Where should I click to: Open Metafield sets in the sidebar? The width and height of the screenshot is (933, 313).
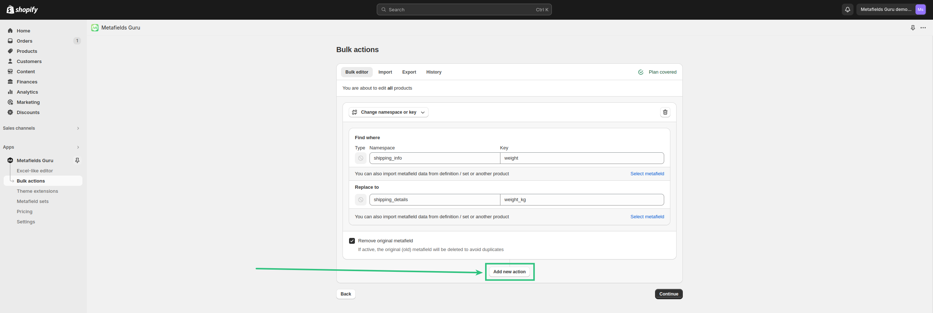click(x=32, y=201)
